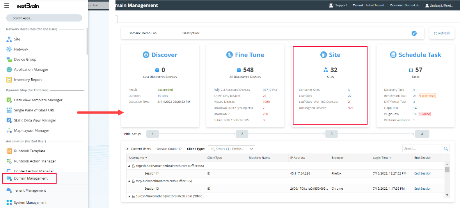Screen dimensions: 460x208
Task: Click the Discover card icon
Action: (x=146, y=55)
